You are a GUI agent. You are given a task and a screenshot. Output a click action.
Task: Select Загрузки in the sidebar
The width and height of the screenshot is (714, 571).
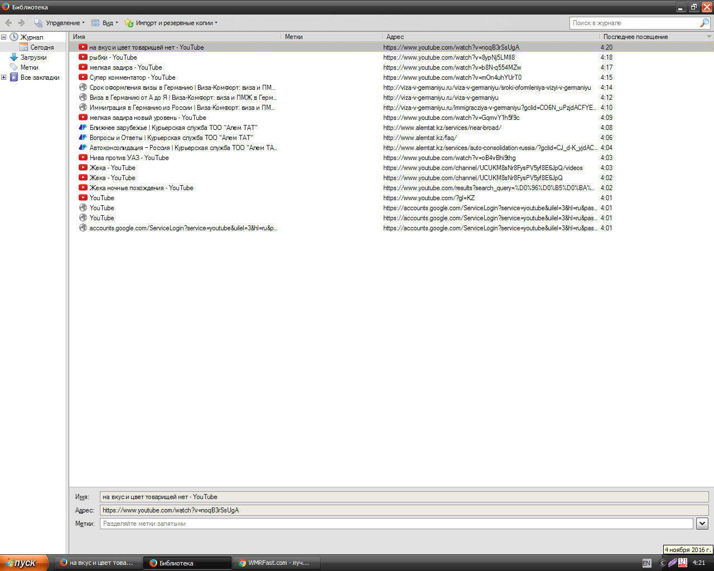coord(33,57)
